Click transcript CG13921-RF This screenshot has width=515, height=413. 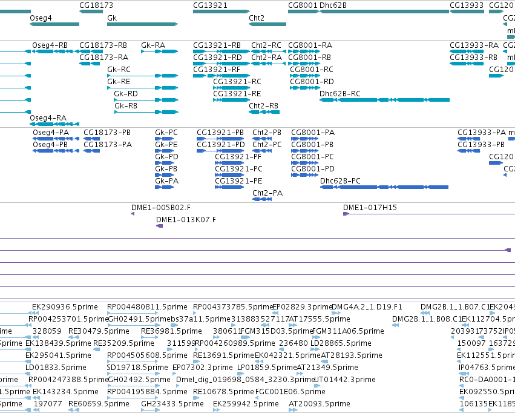point(217,69)
